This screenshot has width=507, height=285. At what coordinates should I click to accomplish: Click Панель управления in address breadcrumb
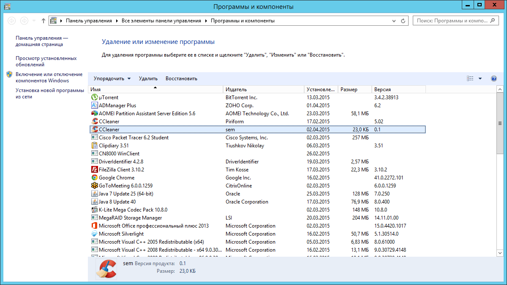[89, 20]
